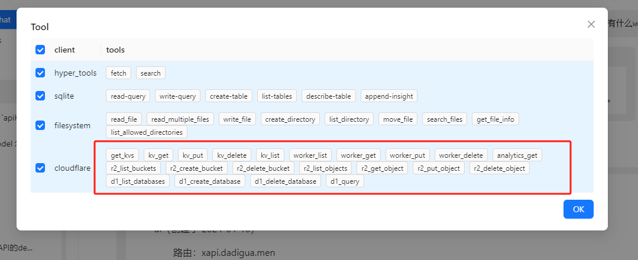The height and width of the screenshot is (260, 638).
Task: Click the read-query tool tag
Action: tap(128, 96)
